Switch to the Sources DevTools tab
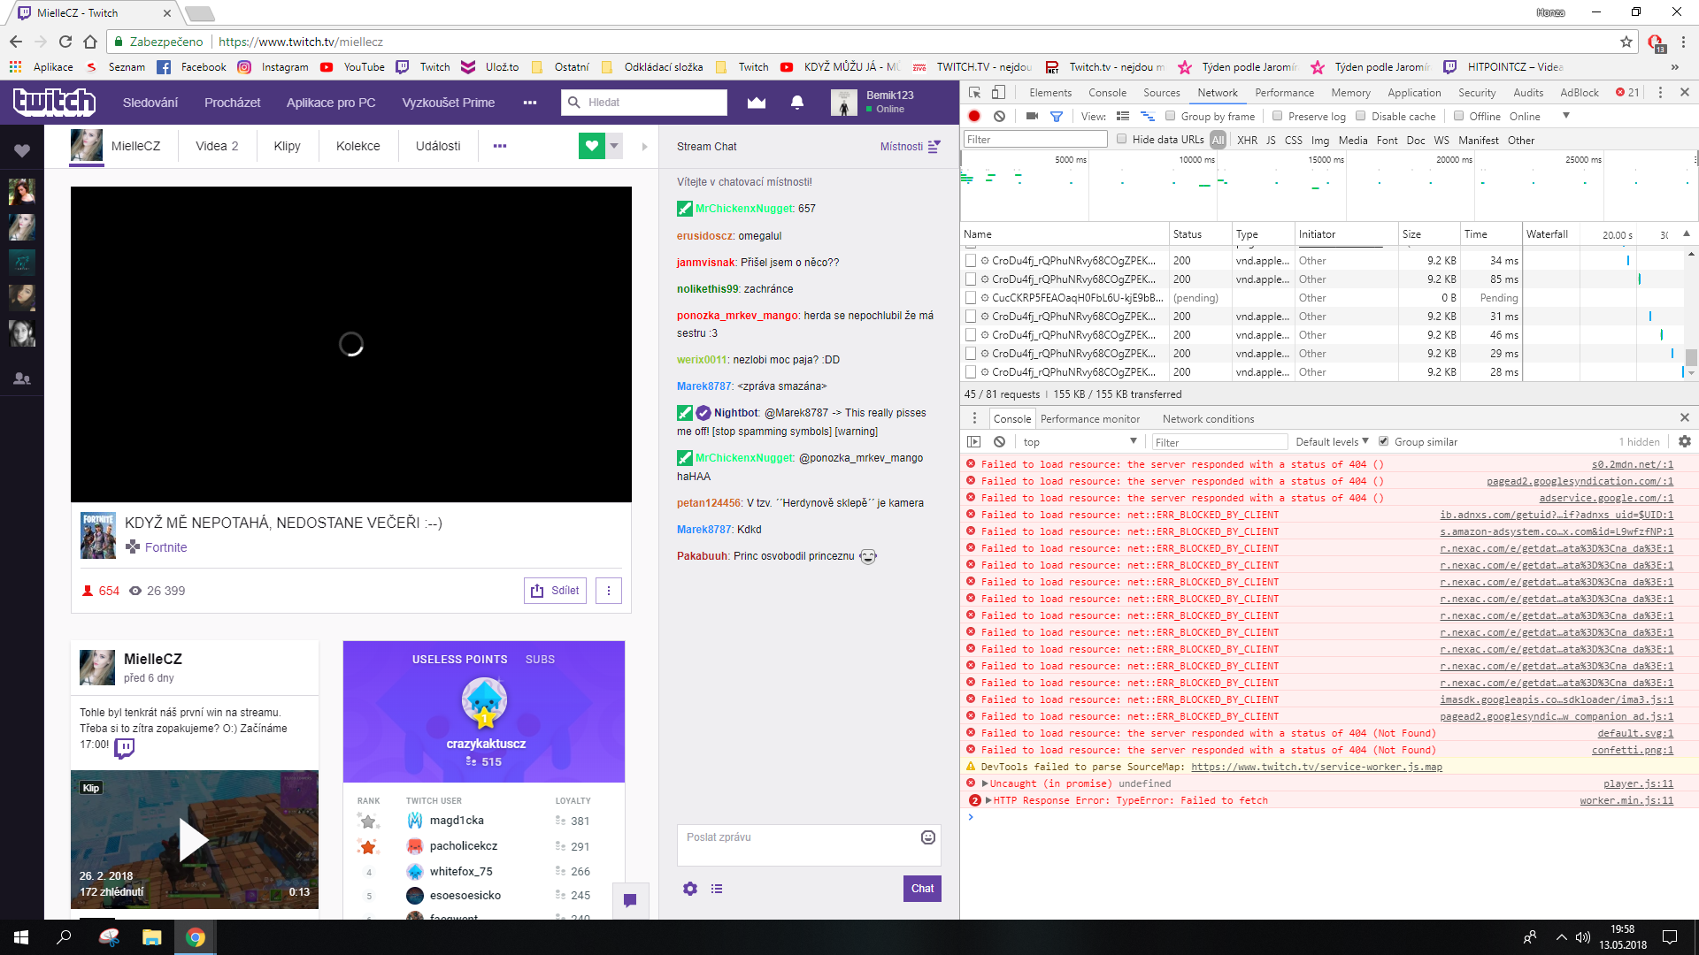Screen dimensions: 1699x955 (x=1161, y=92)
